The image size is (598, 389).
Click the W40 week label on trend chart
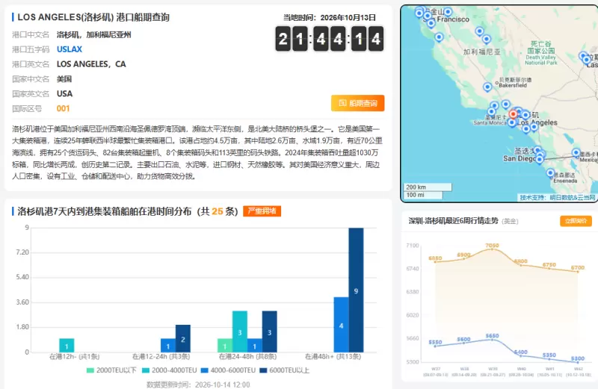(521, 369)
